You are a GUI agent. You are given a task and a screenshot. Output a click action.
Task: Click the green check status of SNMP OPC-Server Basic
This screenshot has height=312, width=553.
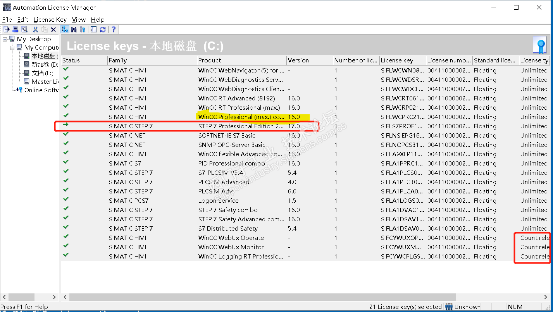click(x=66, y=143)
